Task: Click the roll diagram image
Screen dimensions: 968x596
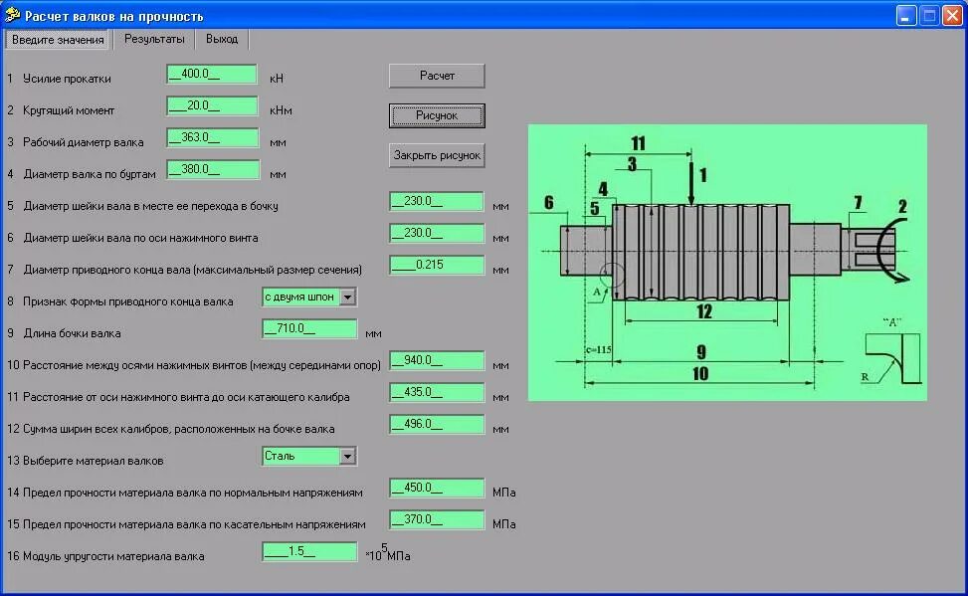Action: [x=727, y=263]
